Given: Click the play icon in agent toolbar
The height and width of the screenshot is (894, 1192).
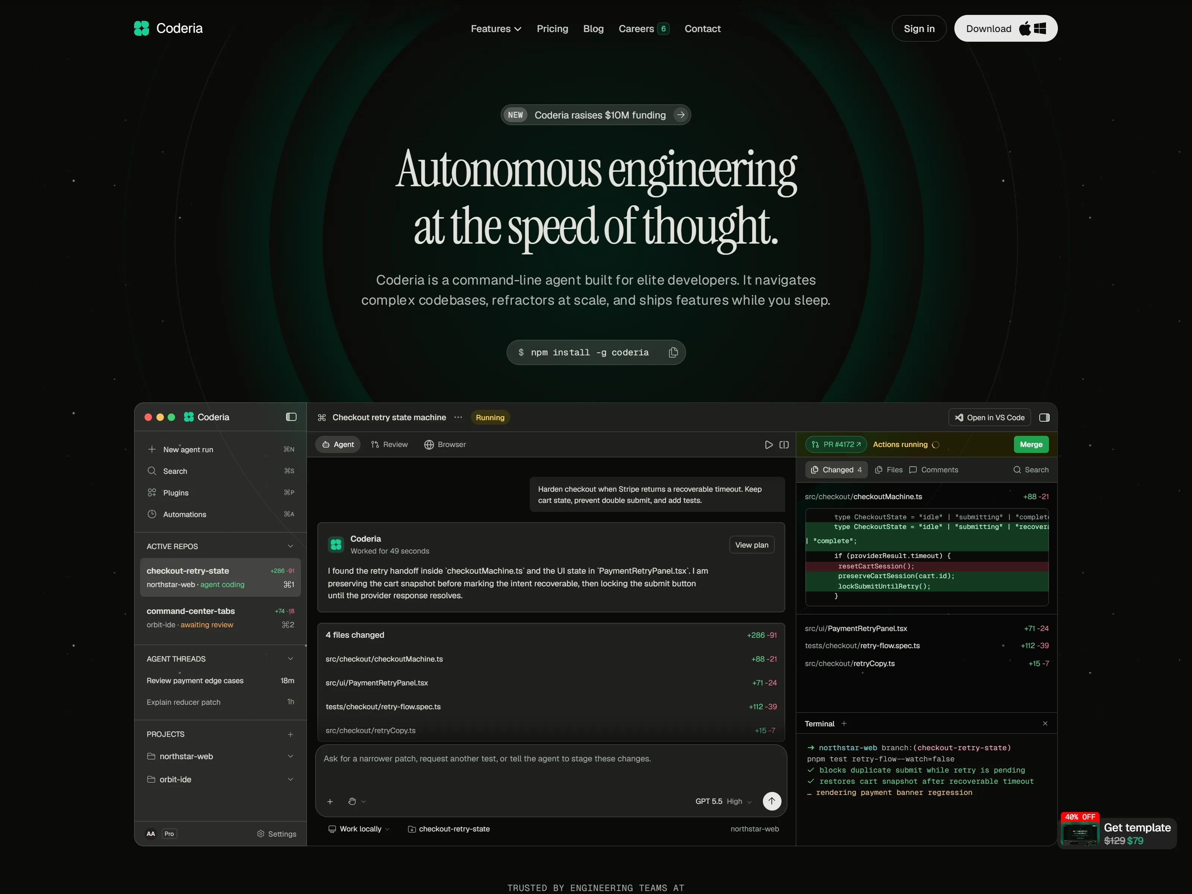Looking at the screenshot, I should (x=768, y=444).
